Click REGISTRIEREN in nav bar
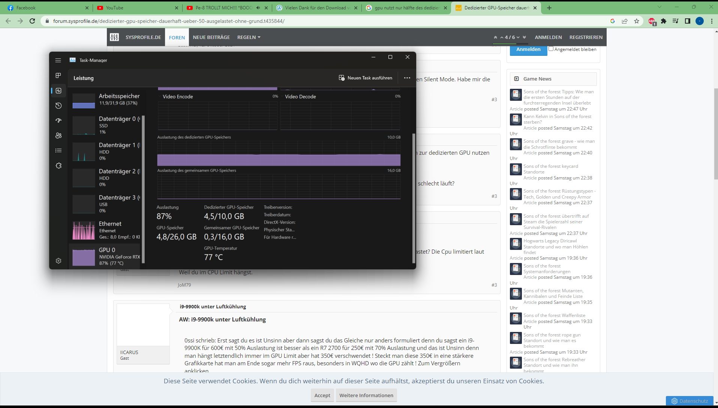Viewport: 718px width, 408px height. [586, 37]
